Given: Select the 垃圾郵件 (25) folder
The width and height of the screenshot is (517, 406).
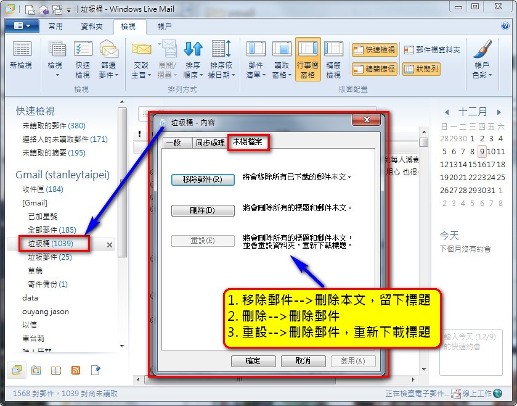Looking at the screenshot, I should tap(50, 257).
